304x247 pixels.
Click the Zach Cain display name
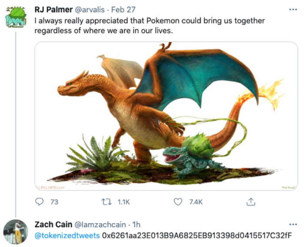coord(50,225)
